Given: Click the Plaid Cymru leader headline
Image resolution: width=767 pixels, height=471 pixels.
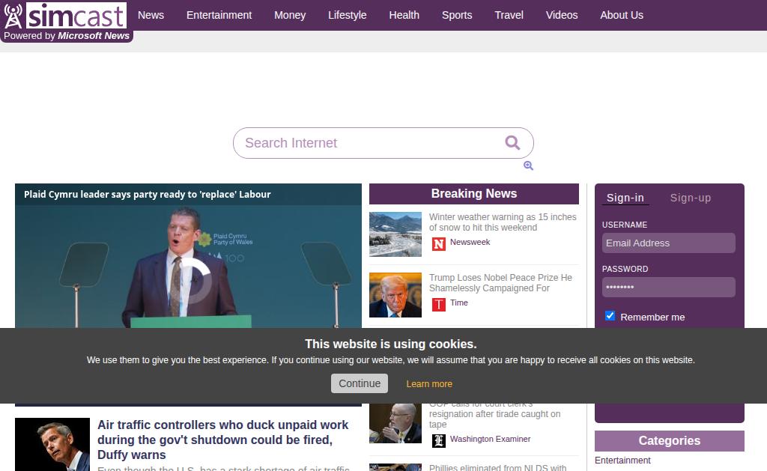Looking at the screenshot, I should tap(148, 194).
